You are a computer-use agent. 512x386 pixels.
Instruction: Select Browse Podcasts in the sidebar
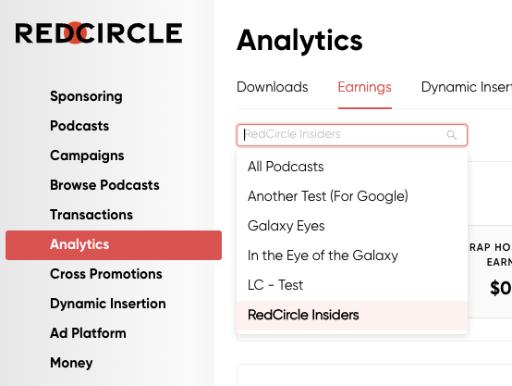pos(104,185)
